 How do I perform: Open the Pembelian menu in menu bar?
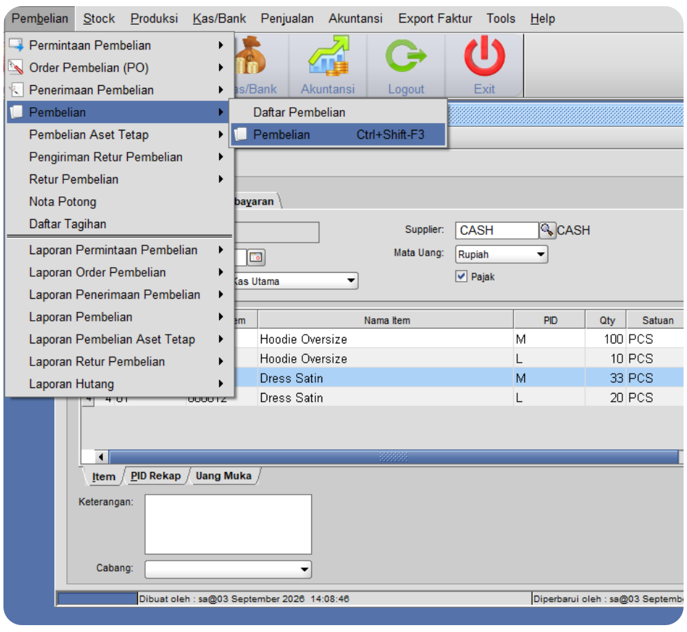coord(40,19)
